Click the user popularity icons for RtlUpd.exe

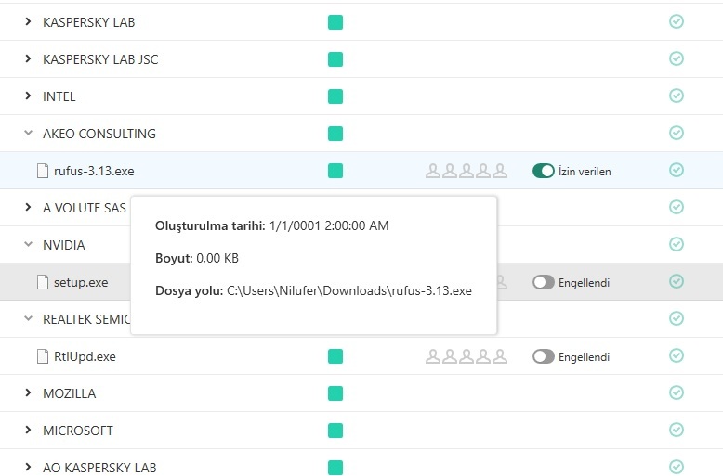pos(467,356)
